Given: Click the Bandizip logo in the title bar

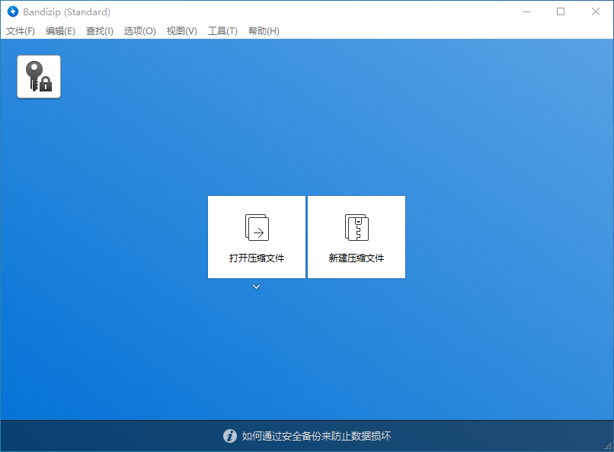Looking at the screenshot, I should click(12, 11).
